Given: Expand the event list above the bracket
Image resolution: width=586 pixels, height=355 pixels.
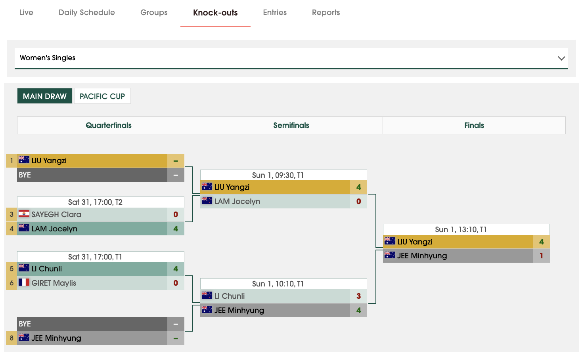Looking at the screenshot, I should [x=291, y=58].
